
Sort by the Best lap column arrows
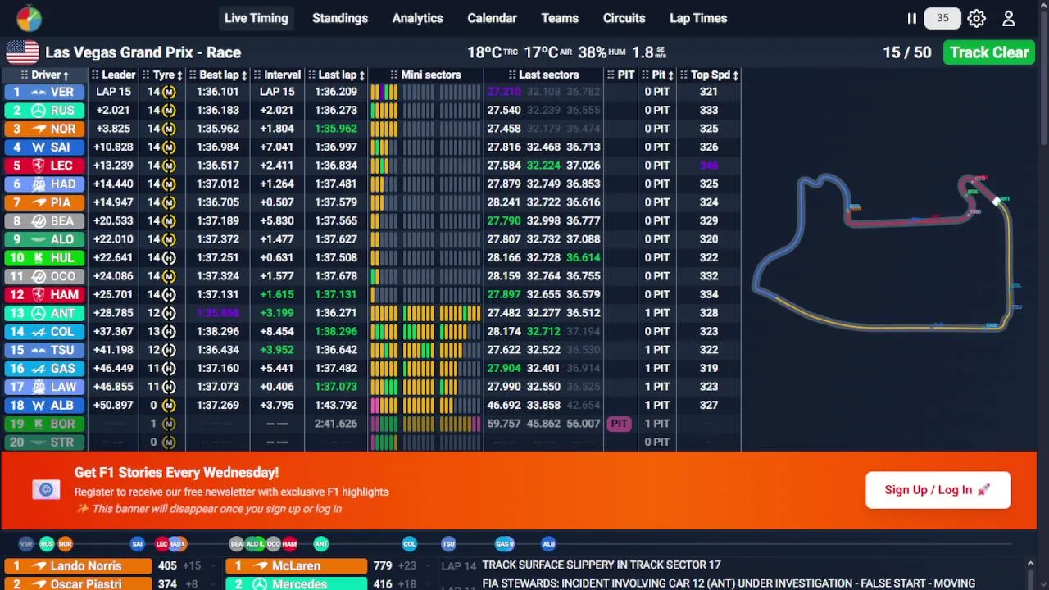pyautogui.click(x=243, y=75)
